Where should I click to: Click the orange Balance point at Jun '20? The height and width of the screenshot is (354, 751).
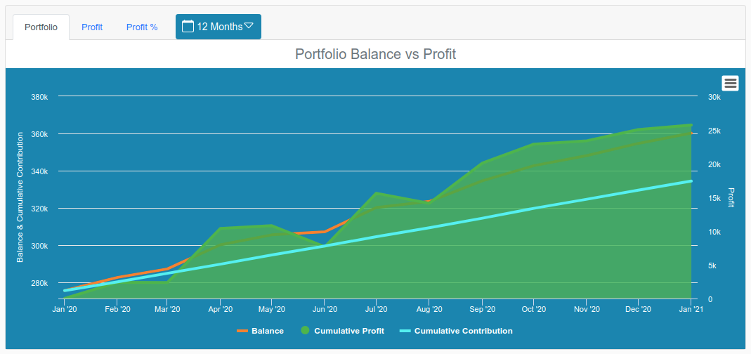(x=325, y=232)
